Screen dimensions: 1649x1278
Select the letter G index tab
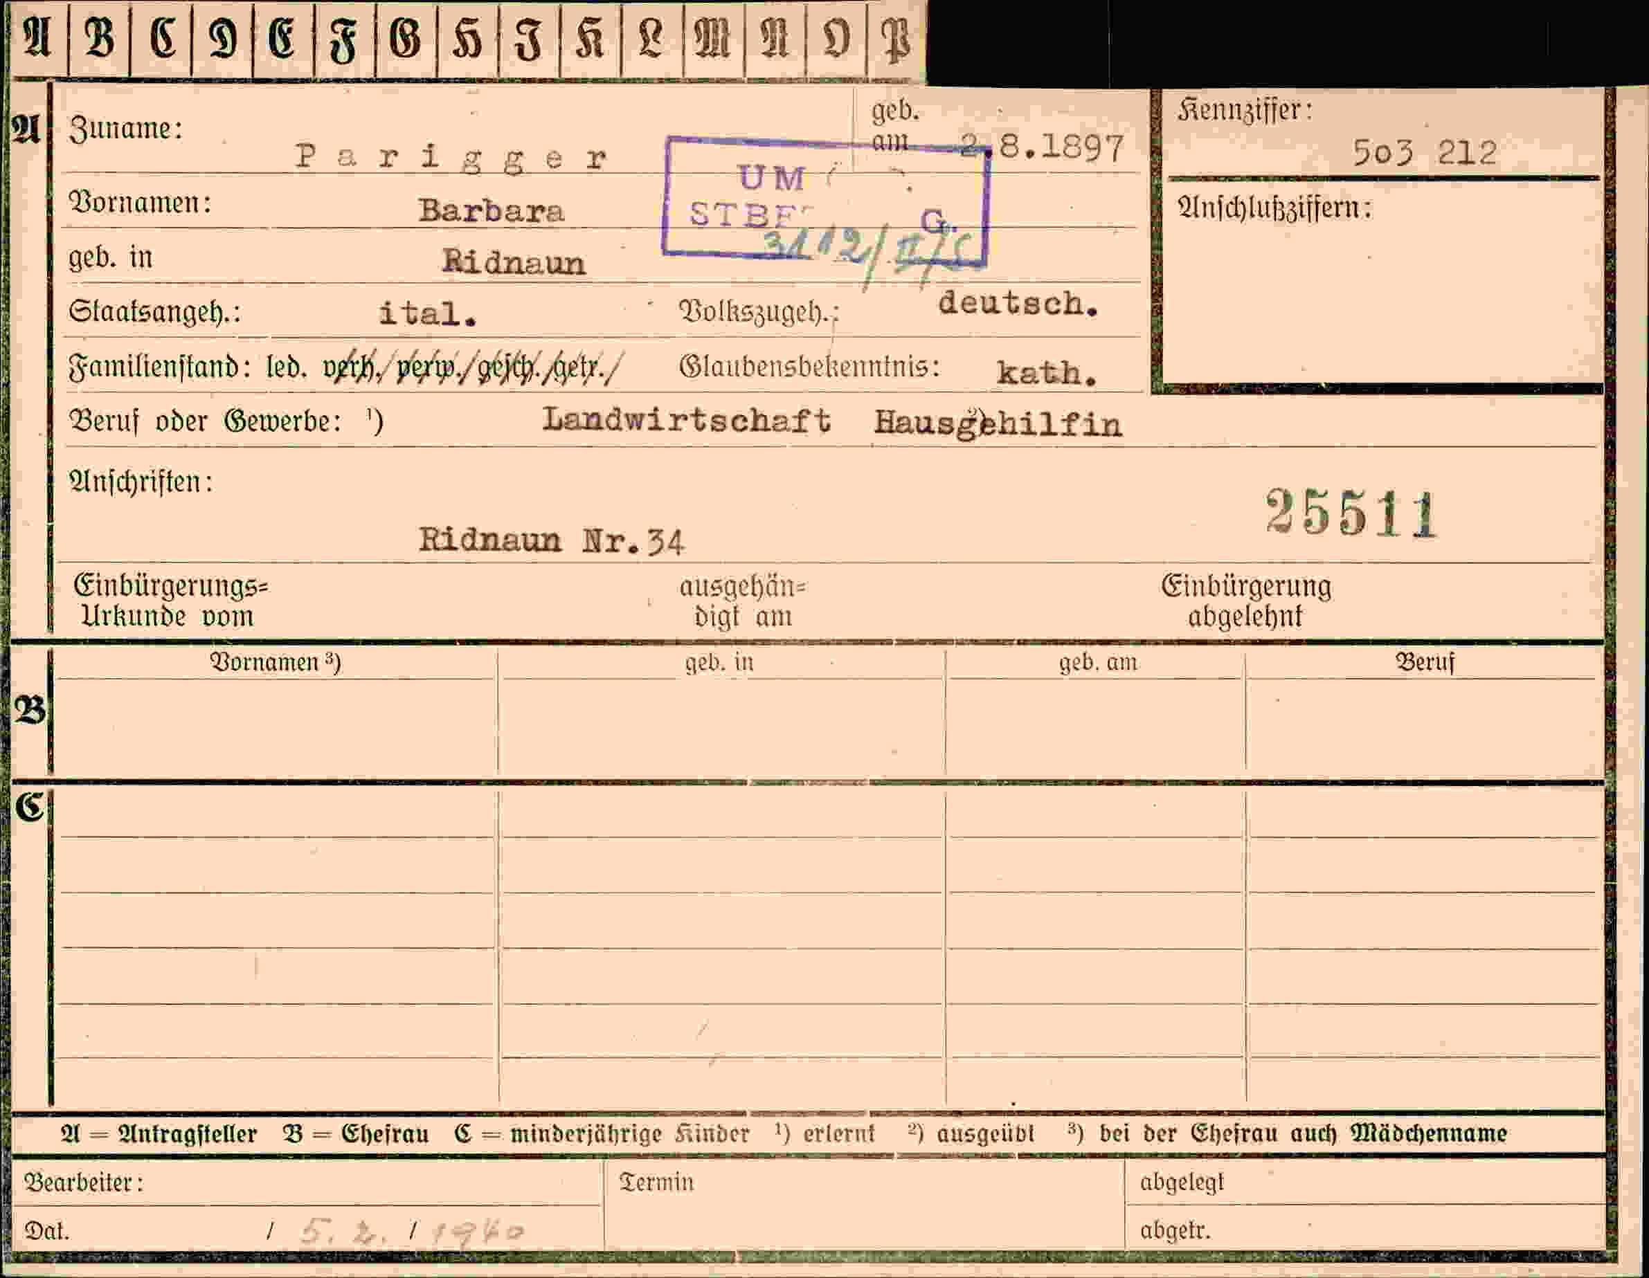[x=406, y=39]
